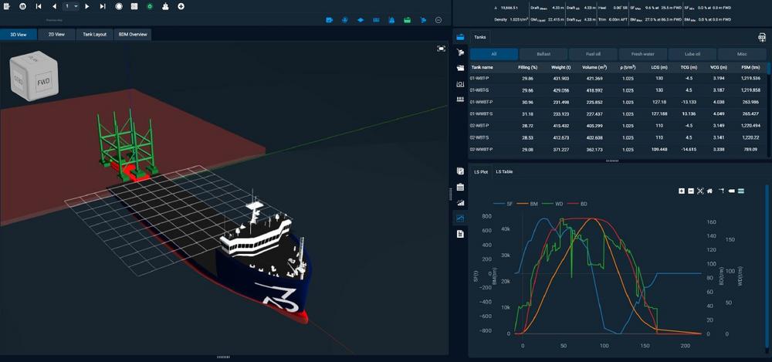Filter tanks by Fuel oil
772x362 pixels.
(x=594, y=54)
